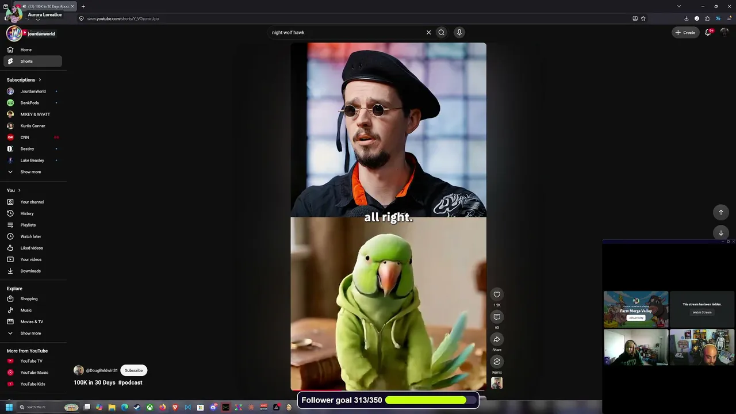Open Music under Explore

tap(33, 310)
